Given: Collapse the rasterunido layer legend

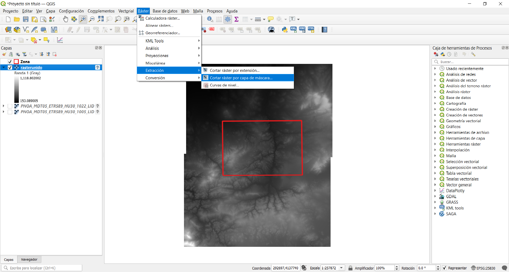Looking at the screenshot, I should coord(3,67).
